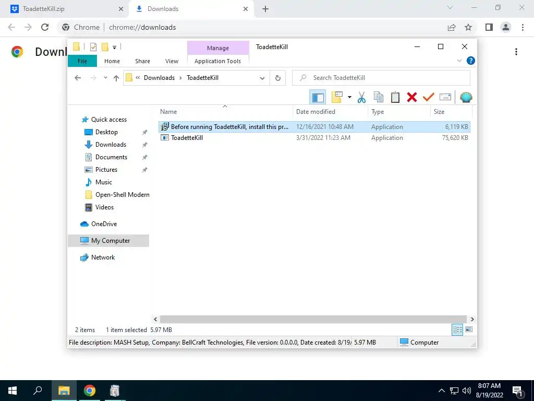This screenshot has height=401, width=534.
Task: Select My Computer in navigation pane
Action: point(108,241)
